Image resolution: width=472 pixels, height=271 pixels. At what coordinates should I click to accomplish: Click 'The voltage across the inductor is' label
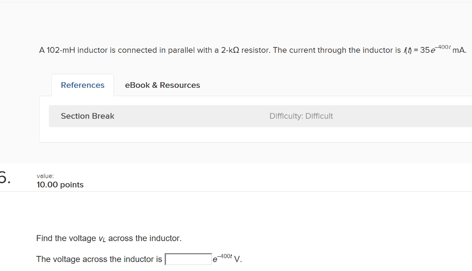pos(99,260)
